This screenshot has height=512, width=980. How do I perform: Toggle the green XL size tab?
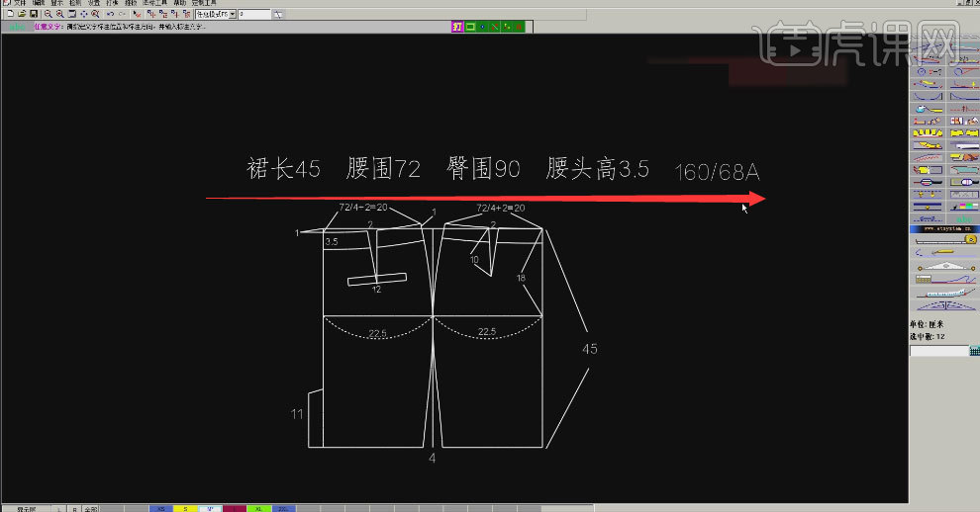(257, 507)
